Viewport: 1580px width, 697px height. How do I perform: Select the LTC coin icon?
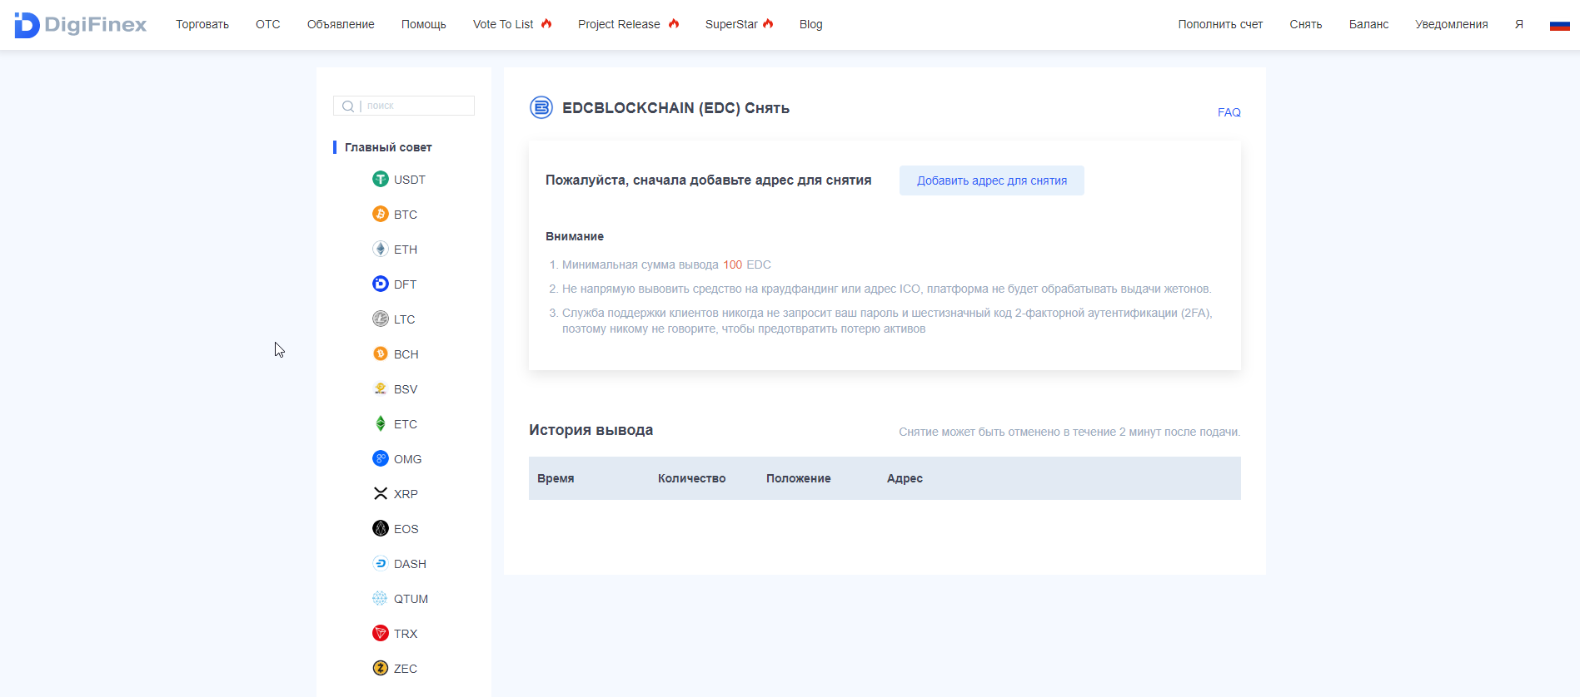(x=381, y=319)
